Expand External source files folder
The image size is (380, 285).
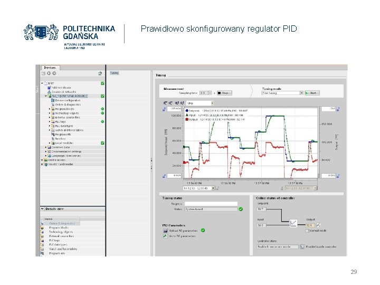(50, 118)
